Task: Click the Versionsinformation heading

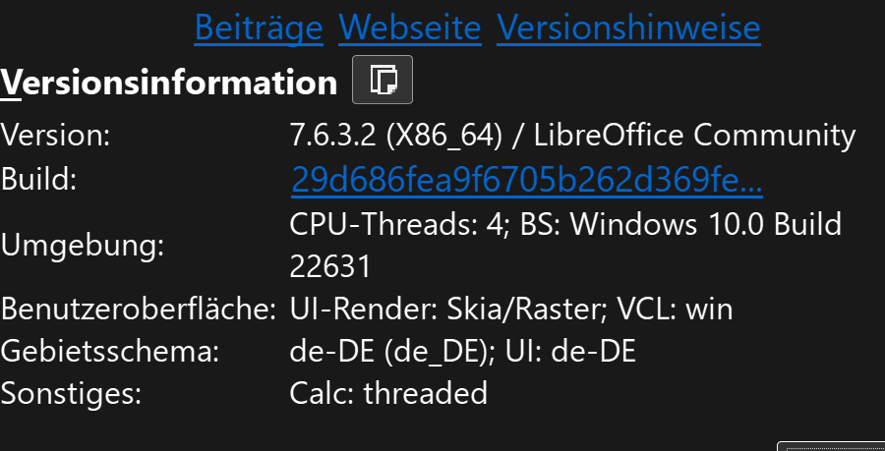Action: coord(169,83)
